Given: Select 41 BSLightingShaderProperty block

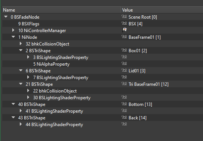Looking at the screenshot, I should point(54,111).
